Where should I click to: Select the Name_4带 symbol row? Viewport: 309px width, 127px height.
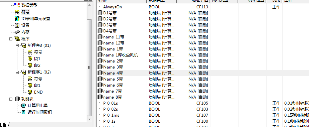(203, 73)
